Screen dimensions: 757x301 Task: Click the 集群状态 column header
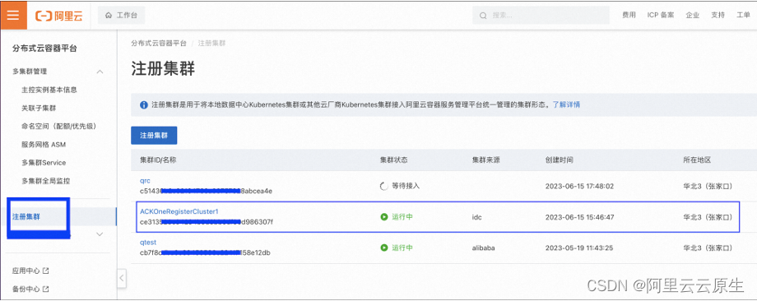click(x=394, y=160)
